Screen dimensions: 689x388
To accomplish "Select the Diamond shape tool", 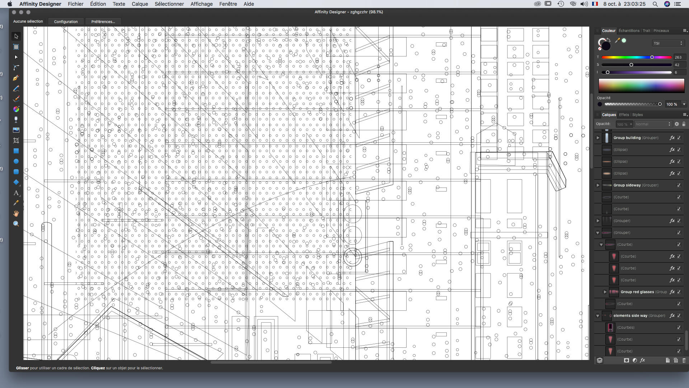I will [x=16, y=182].
